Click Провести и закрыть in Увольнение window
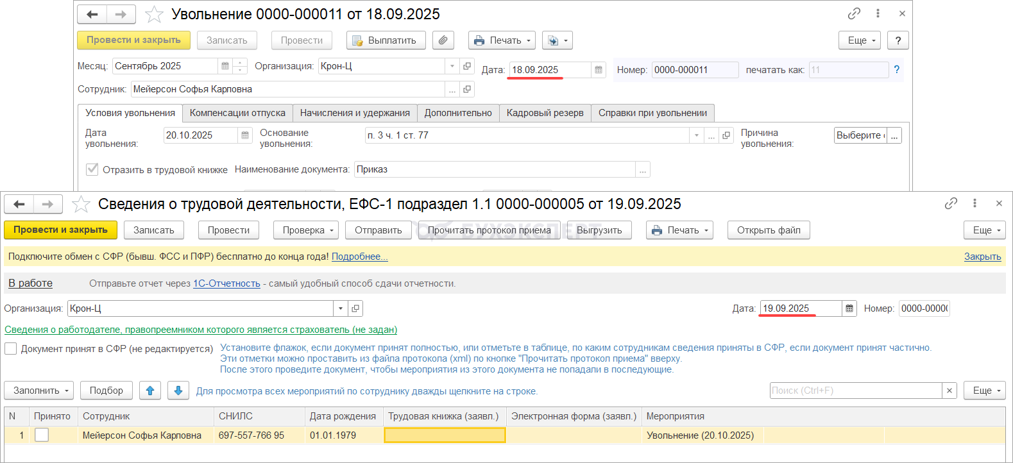This screenshot has width=1013, height=463. coord(133,40)
